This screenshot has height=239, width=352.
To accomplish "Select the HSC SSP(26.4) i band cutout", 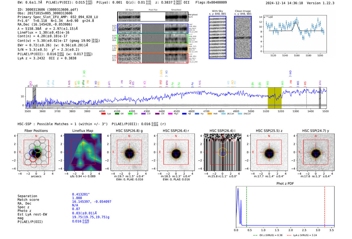I will coord(223,152).
